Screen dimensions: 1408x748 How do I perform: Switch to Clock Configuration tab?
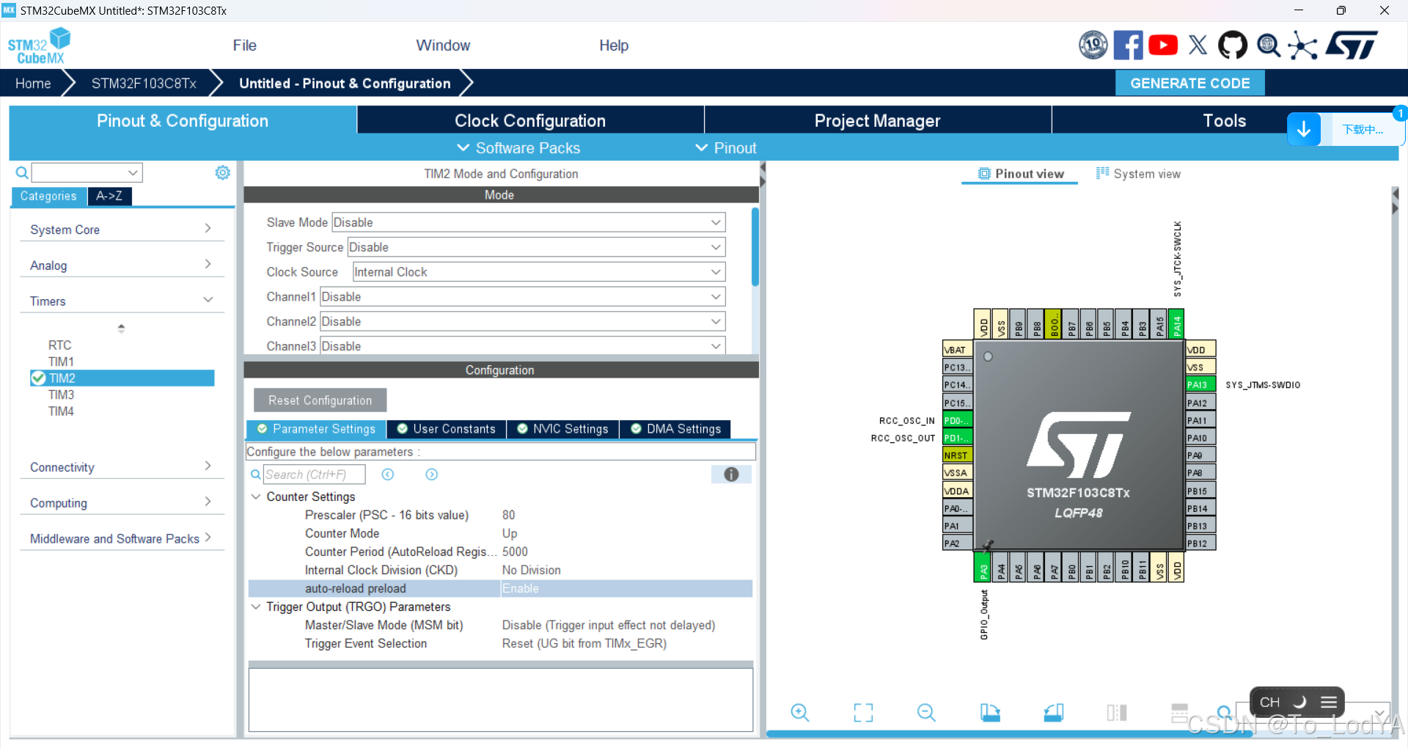530,120
